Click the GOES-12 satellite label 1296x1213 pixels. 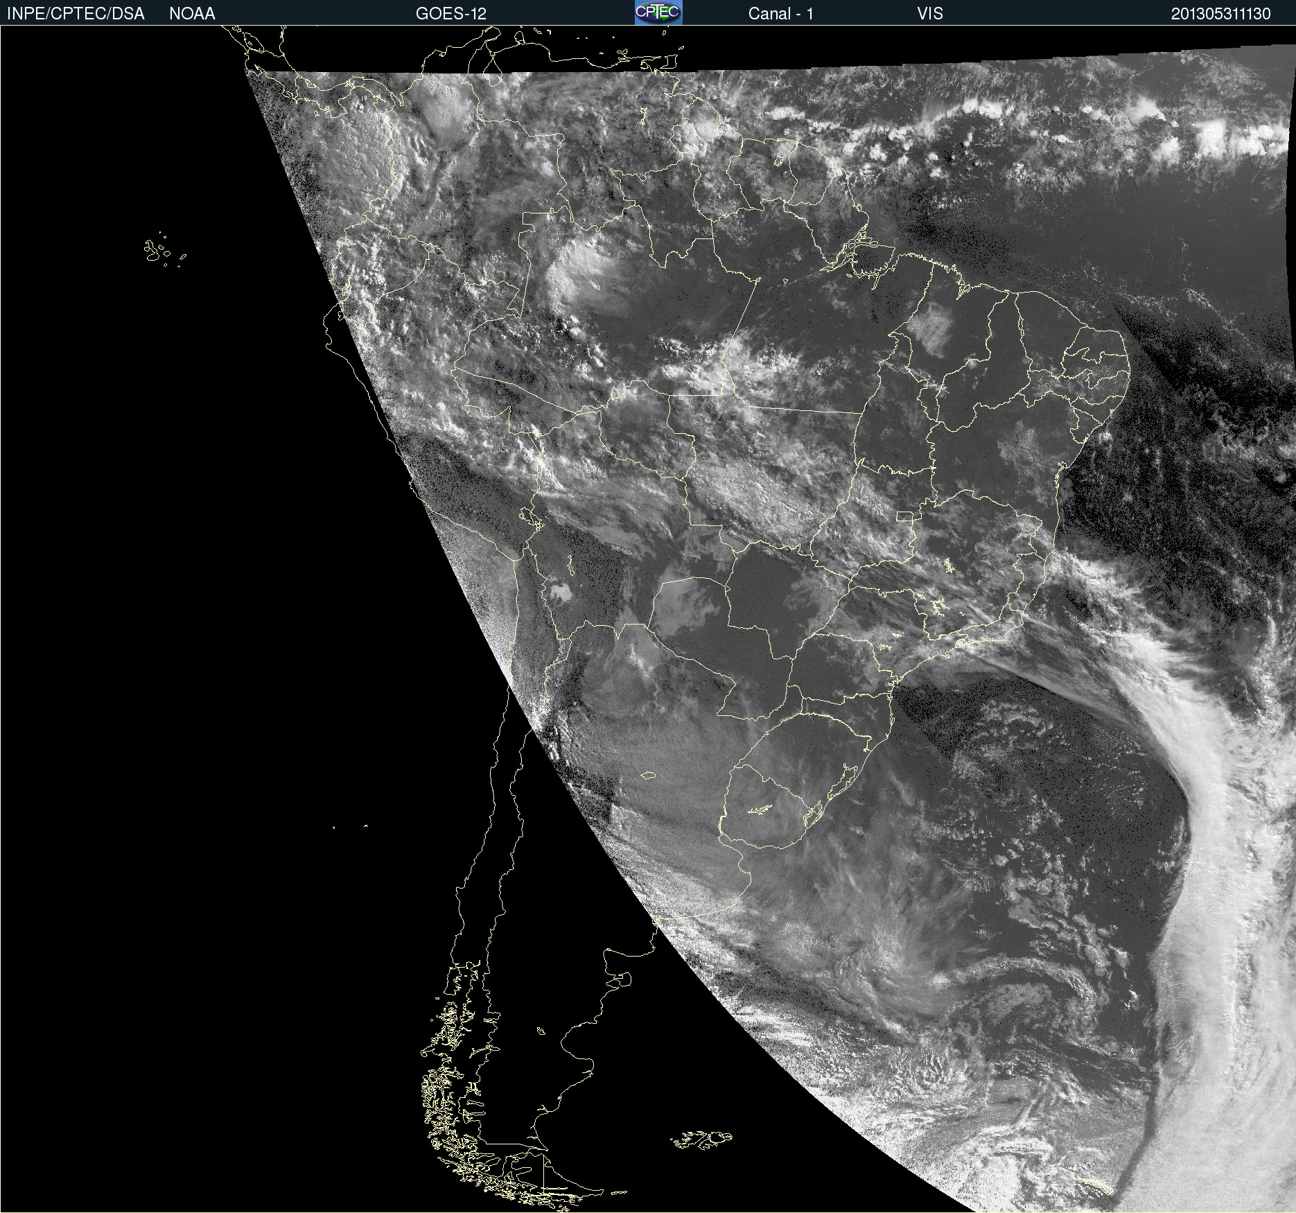point(451,14)
